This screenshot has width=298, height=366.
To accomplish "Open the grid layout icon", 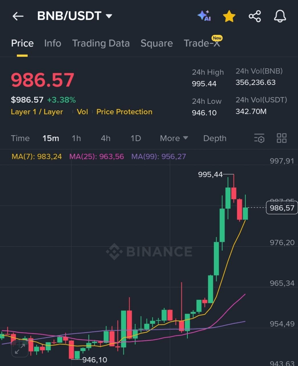I will pos(282,138).
